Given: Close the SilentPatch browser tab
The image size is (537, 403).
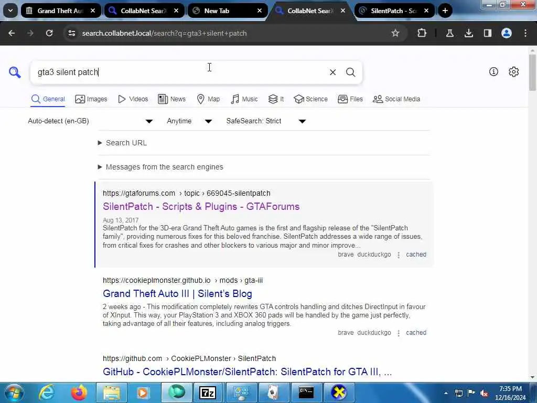Looking at the screenshot, I should pos(426,10).
